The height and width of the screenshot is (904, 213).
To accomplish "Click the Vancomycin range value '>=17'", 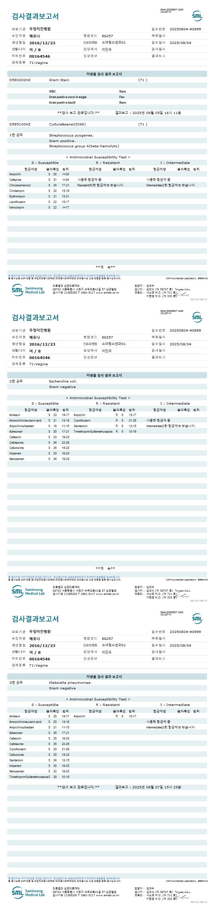I will coord(65,208).
